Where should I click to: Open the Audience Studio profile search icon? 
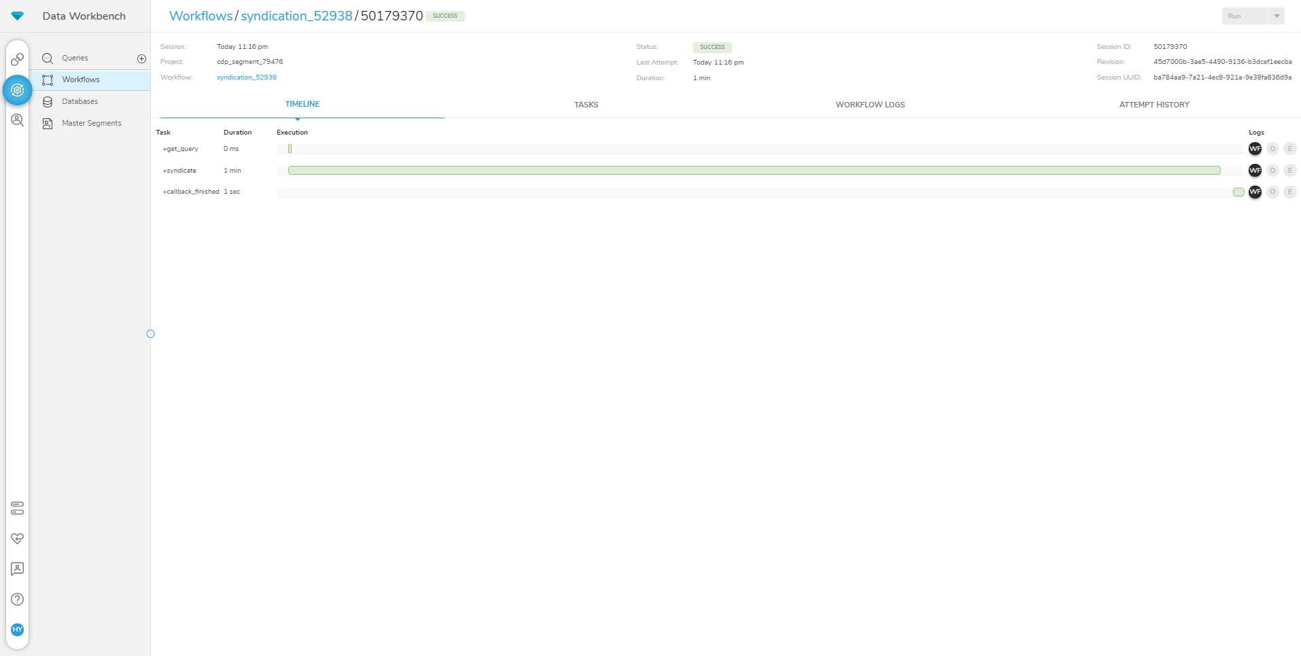pos(18,120)
